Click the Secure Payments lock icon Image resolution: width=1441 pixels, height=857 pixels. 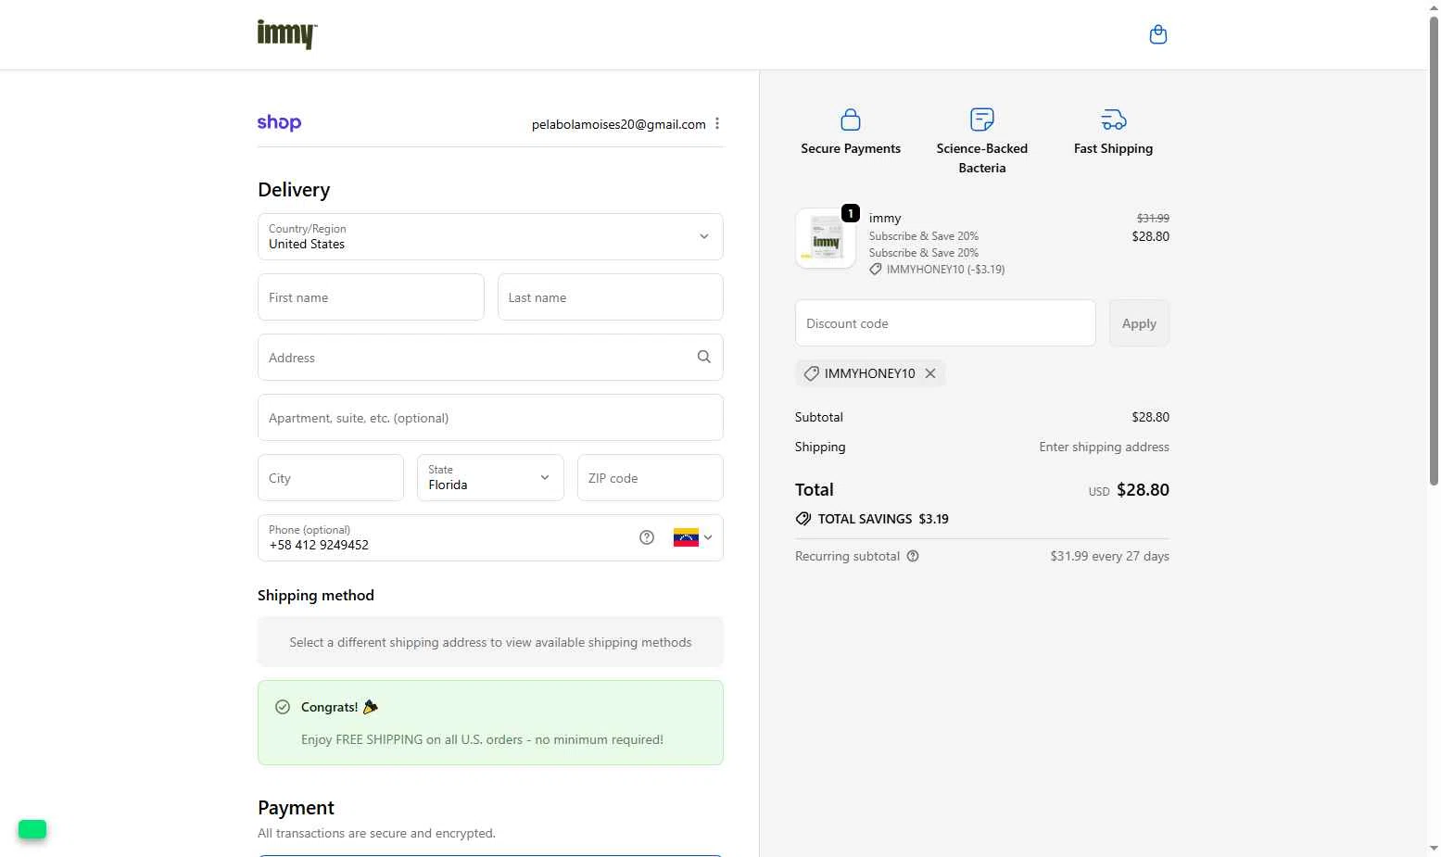point(851,120)
